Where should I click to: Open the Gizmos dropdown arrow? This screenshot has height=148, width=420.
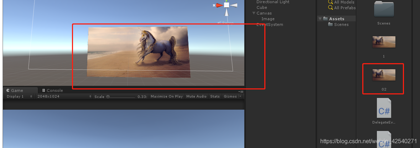click(240, 97)
